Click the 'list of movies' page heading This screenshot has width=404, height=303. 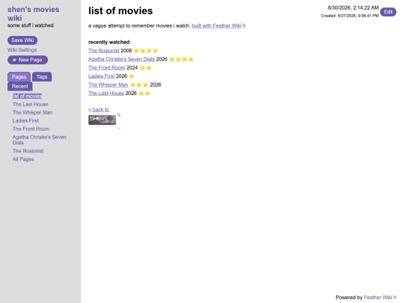pyautogui.click(x=120, y=10)
